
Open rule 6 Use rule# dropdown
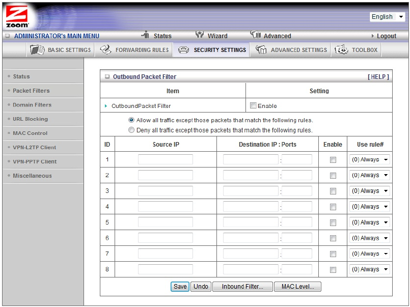pyautogui.click(x=369, y=238)
